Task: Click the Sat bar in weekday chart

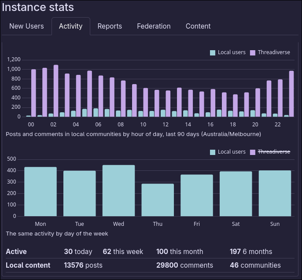Action: coord(236,194)
